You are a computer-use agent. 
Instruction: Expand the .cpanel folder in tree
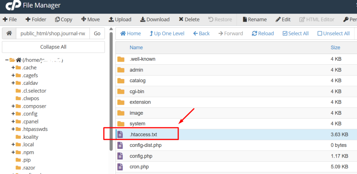pyautogui.click(x=13, y=121)
